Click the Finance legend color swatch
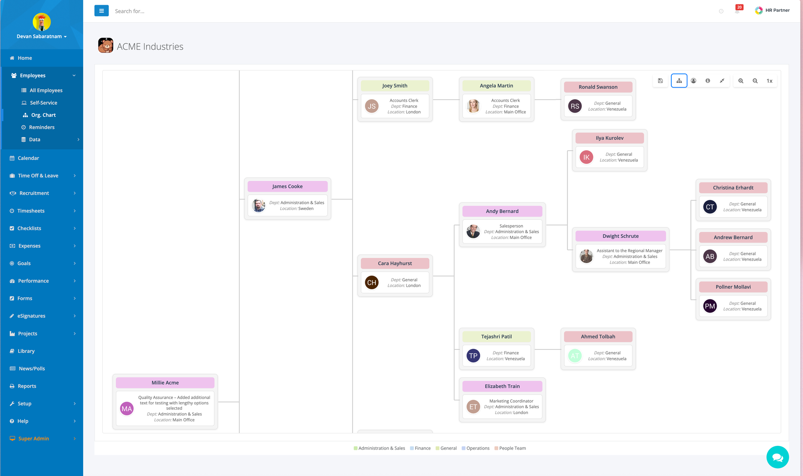 pos(412,448)
